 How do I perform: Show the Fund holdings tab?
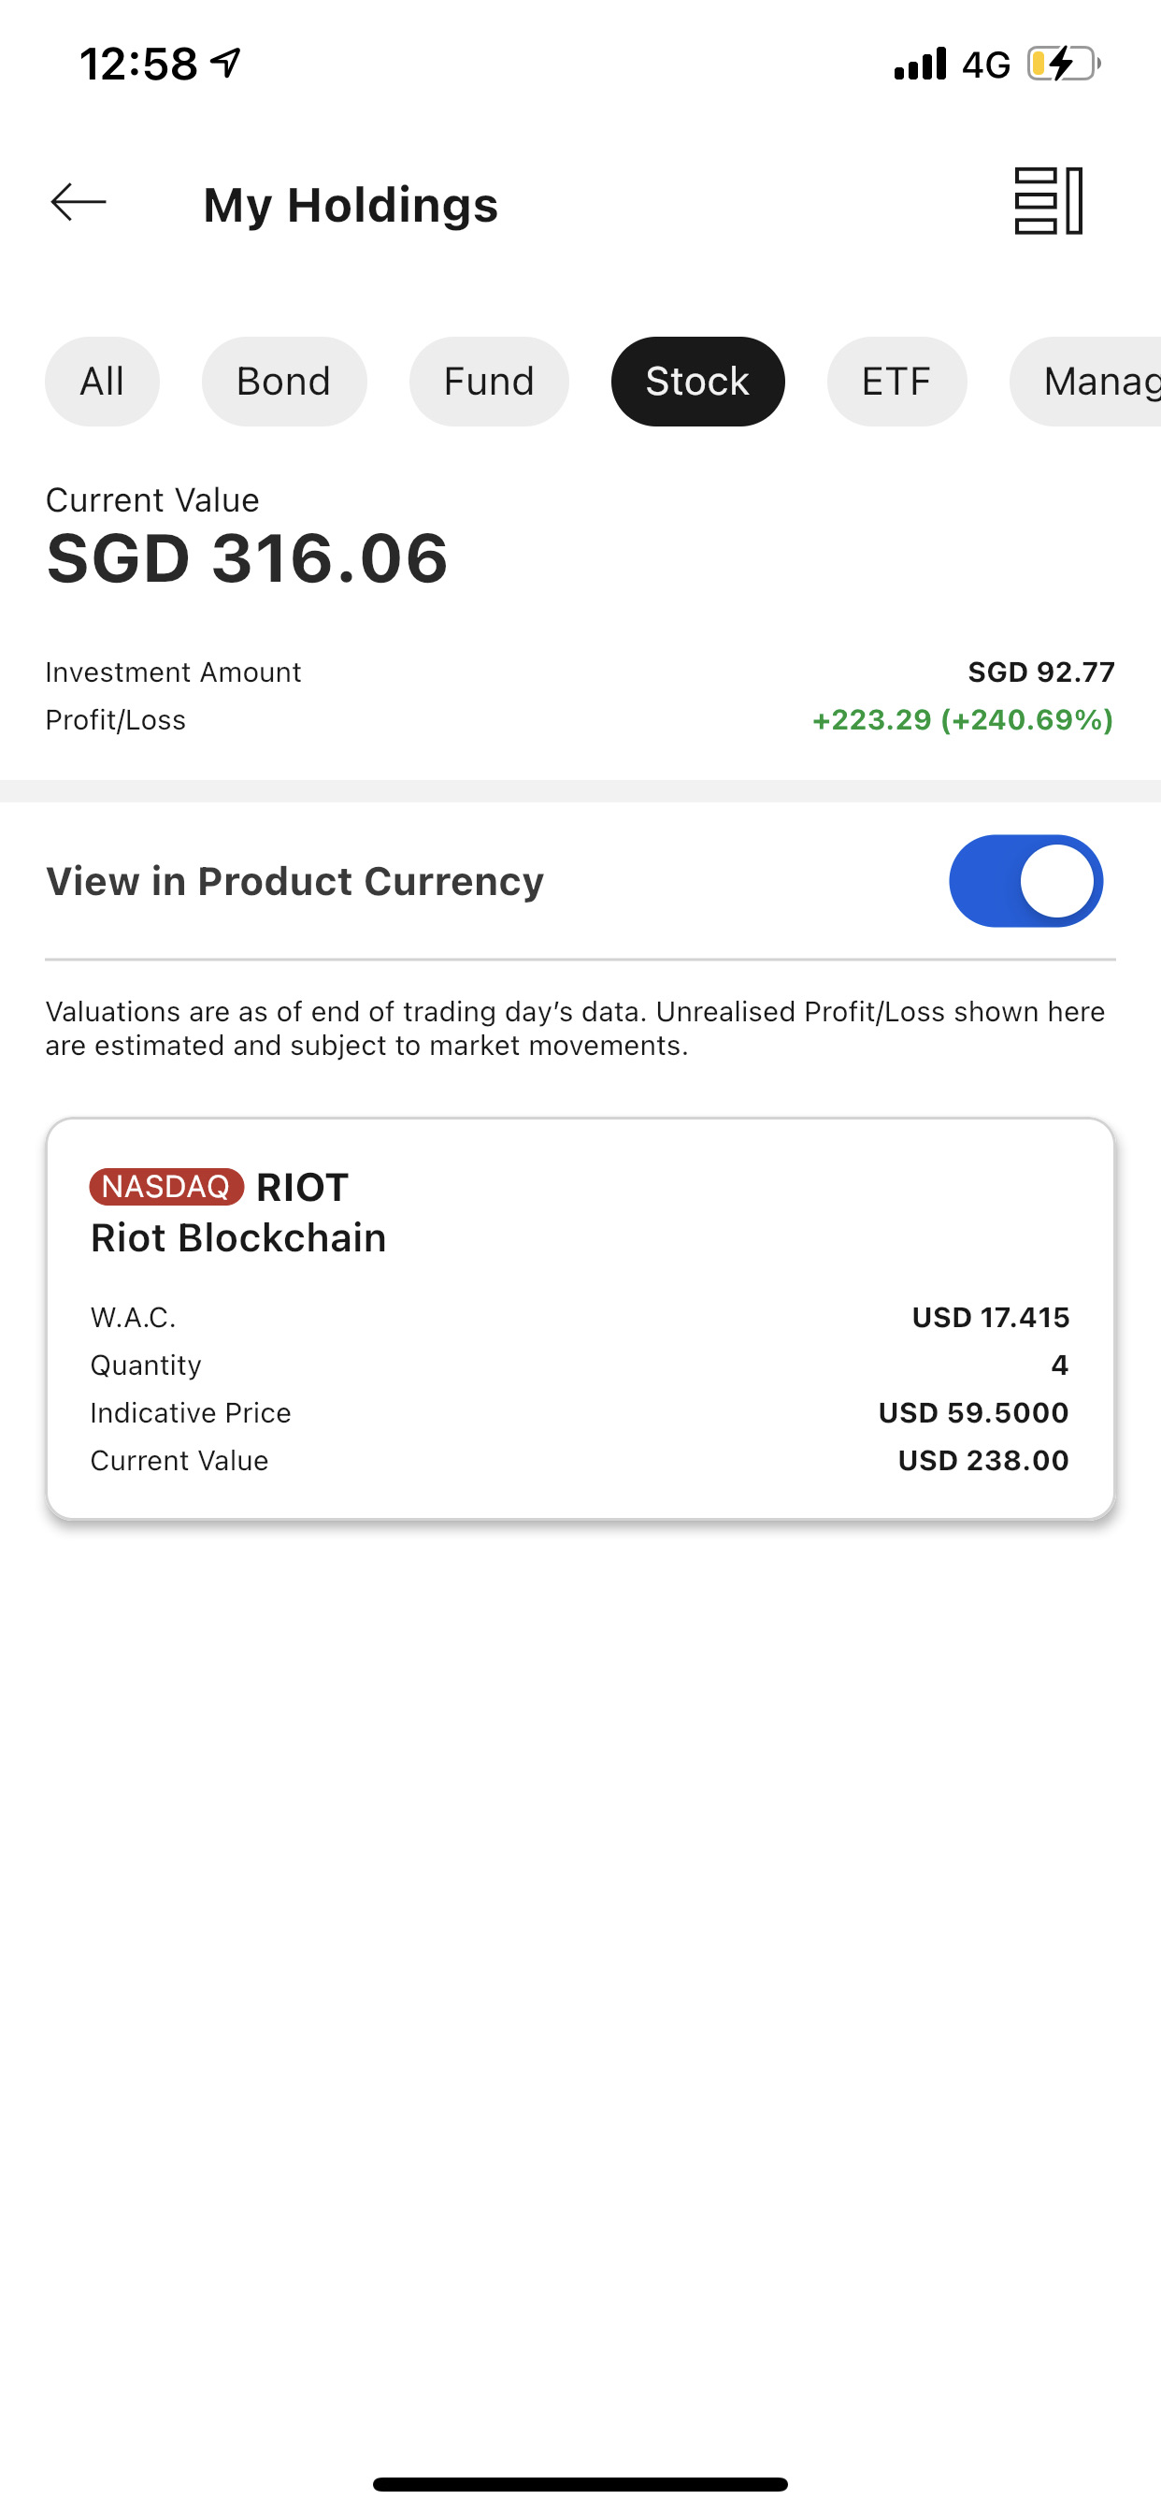pos(489,382)
